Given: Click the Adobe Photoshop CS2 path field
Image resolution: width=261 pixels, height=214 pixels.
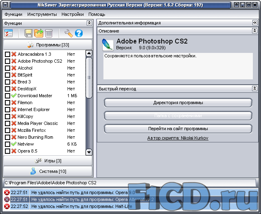Looking at the screenshot, I should click(130, 183).
